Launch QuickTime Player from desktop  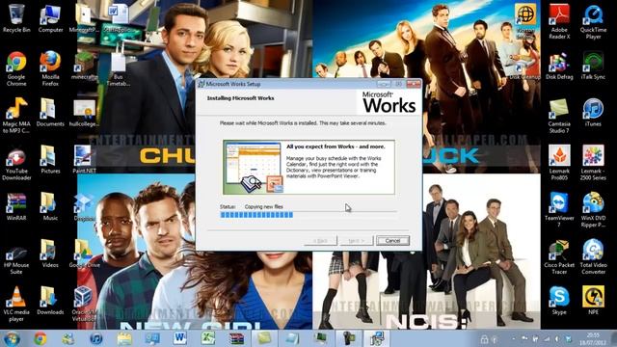pos(593,21)
